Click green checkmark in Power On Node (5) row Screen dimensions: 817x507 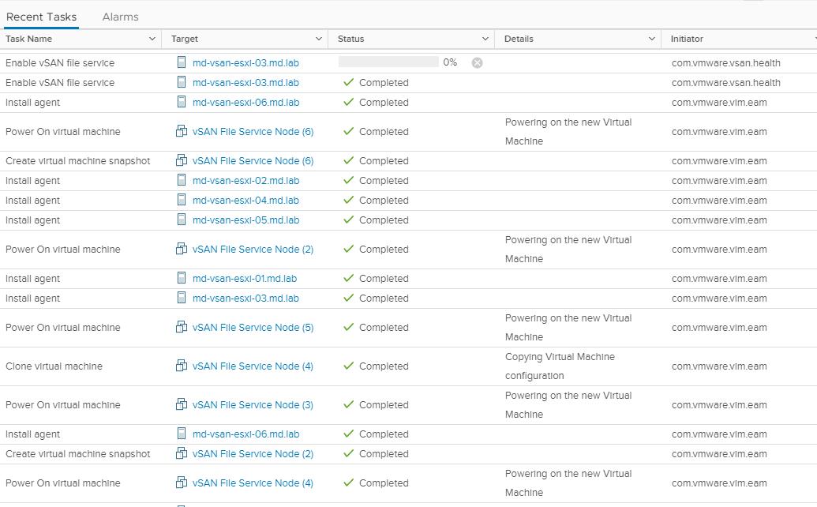pyautogui.click(x=349, y=327)
